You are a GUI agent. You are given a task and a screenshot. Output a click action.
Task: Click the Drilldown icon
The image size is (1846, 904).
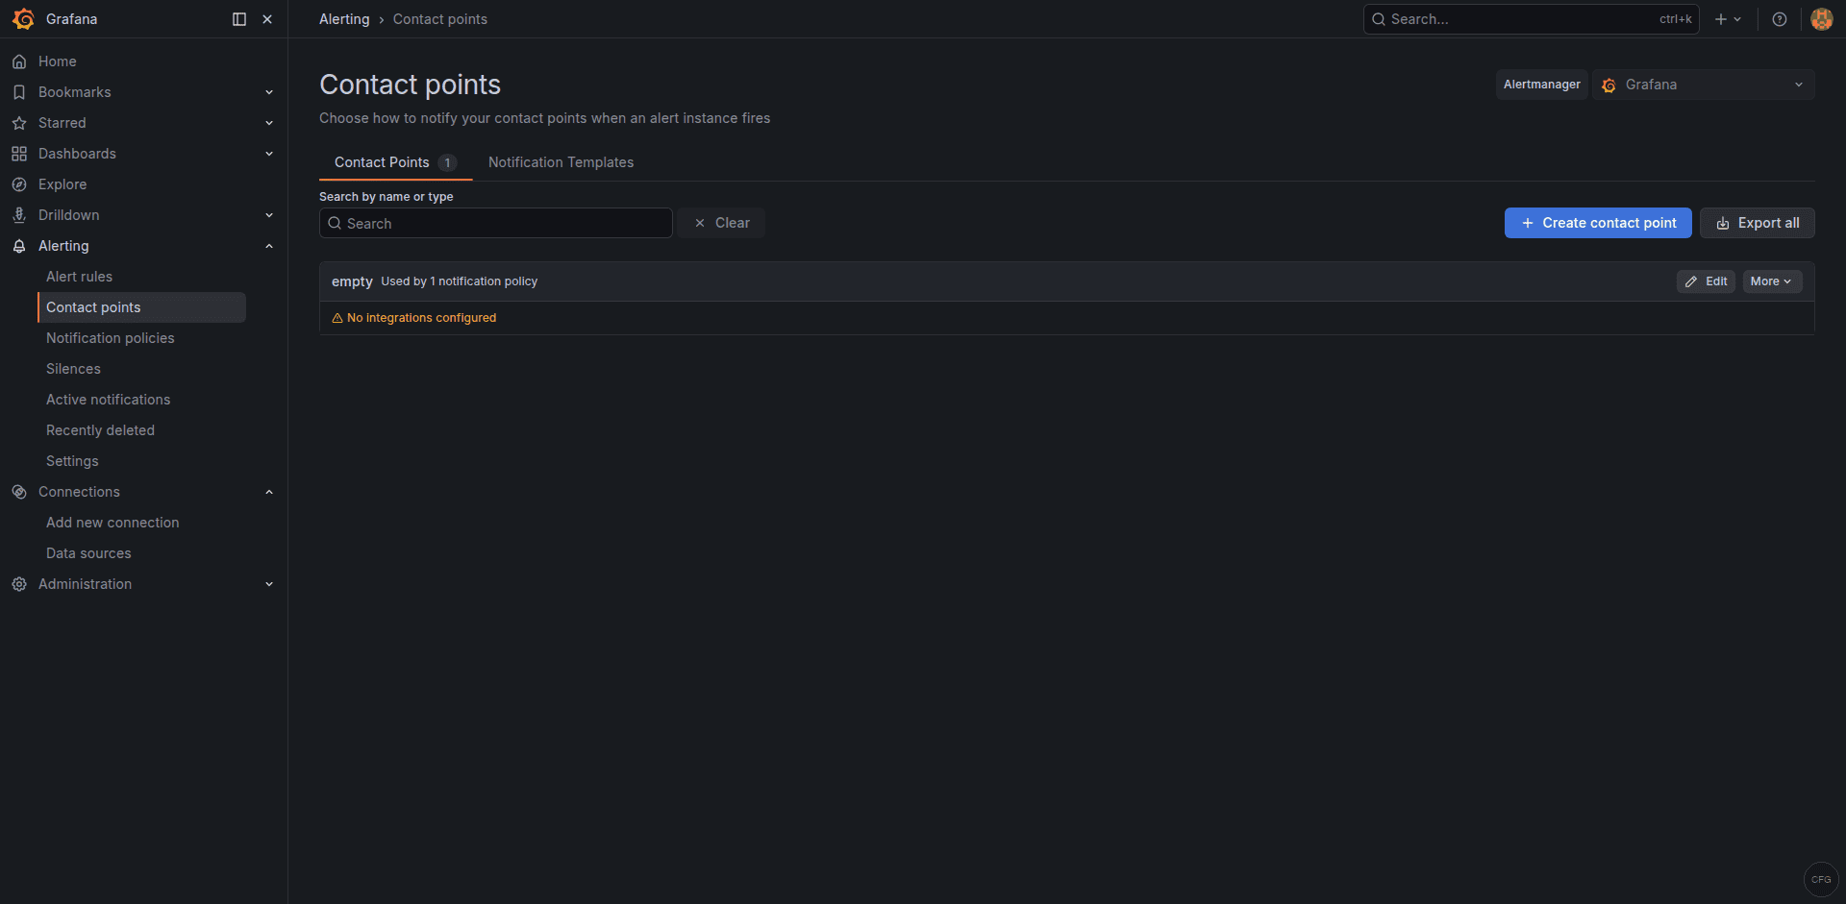coord(19,214)
